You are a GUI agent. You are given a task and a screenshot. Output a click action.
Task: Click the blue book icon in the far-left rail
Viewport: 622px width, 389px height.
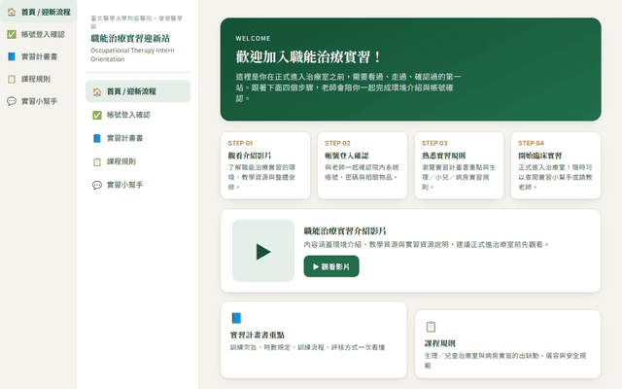click(12, 56)
